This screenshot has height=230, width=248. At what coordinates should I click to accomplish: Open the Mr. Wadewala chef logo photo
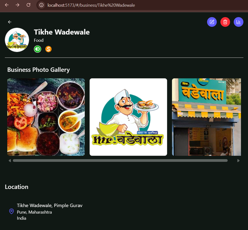(128, 117)
